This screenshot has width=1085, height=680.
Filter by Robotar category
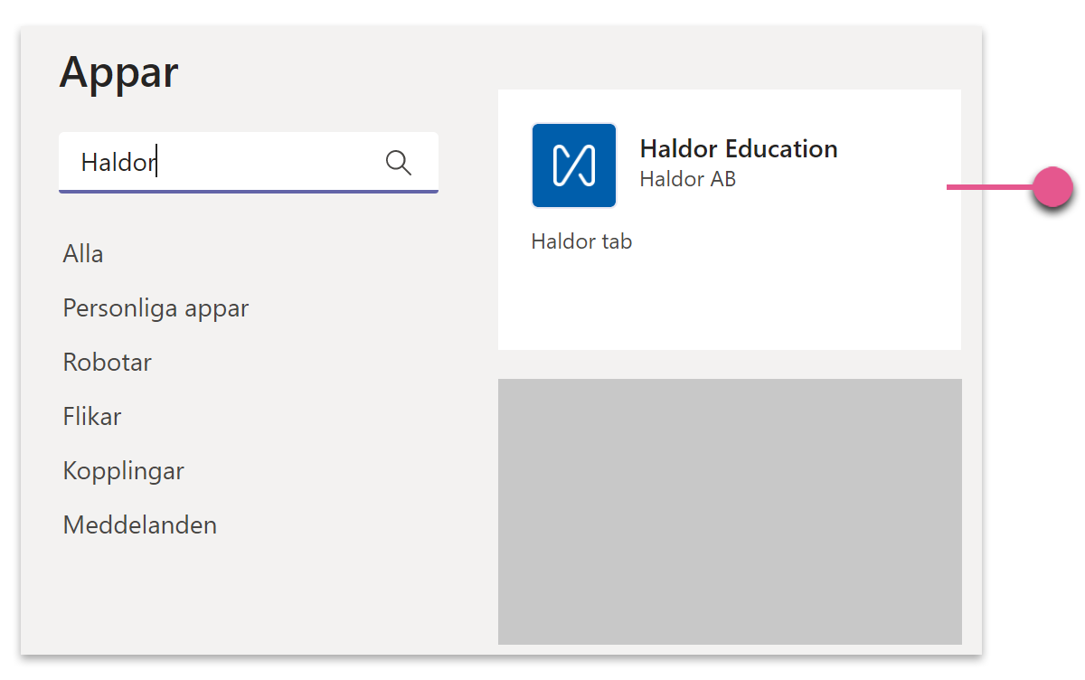point(108,363)
